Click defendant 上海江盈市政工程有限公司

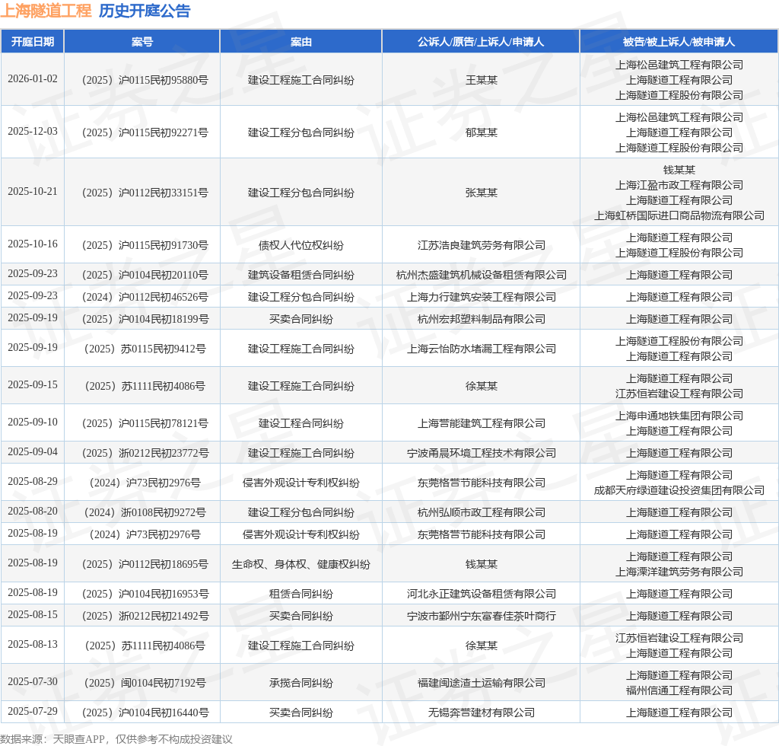(679, 186)
